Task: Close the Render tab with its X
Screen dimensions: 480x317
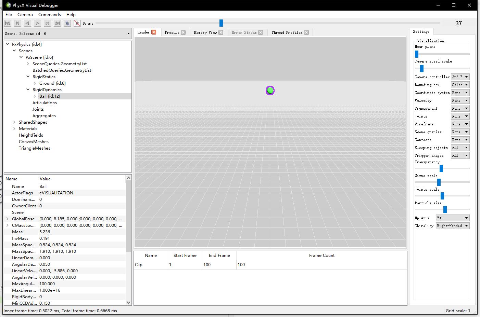Action: point(154,32)
